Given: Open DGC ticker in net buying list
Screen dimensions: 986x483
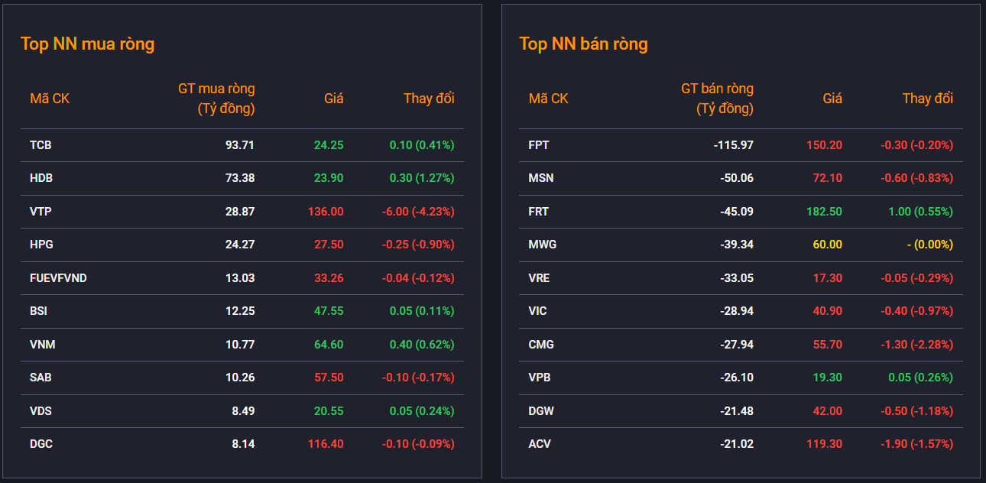Looking at the screenshot, I should point(41,444).
